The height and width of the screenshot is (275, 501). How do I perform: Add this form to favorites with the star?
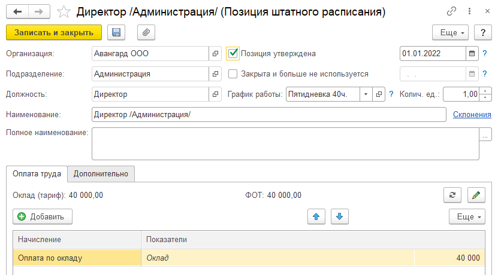(x=63, y=11)
